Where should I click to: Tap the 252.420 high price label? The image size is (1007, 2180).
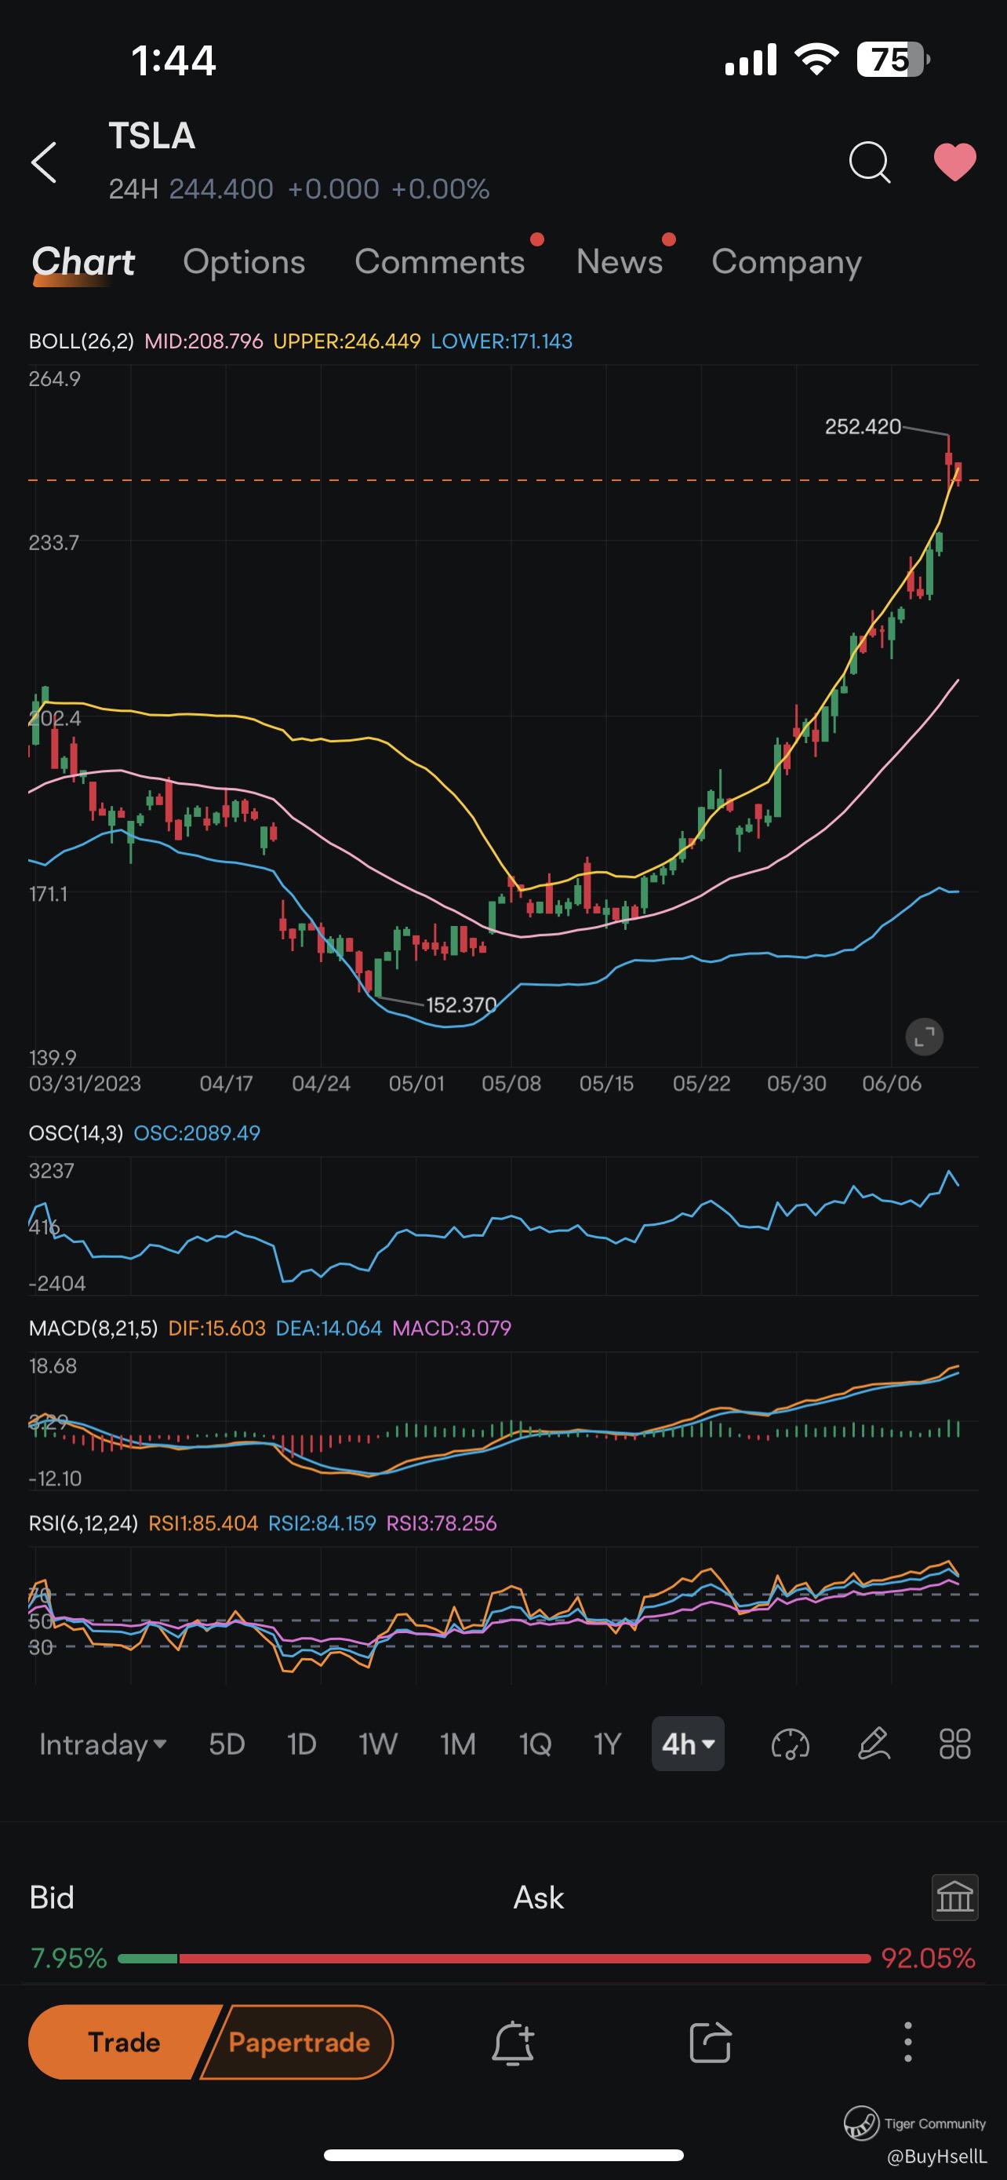click(863, 427)
